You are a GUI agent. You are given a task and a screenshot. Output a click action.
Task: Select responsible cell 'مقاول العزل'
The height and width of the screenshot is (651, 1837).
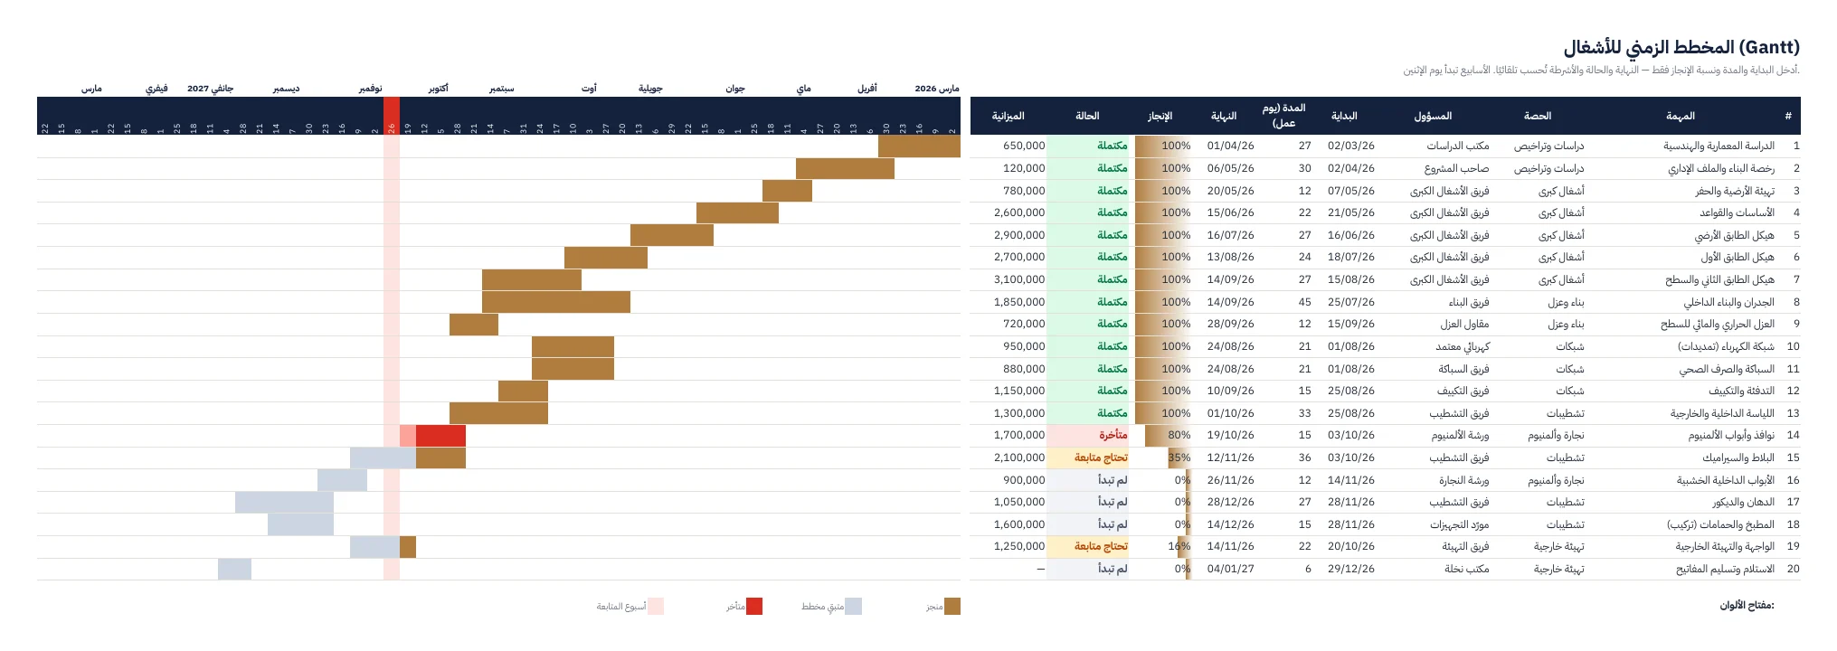[1464, 324]
